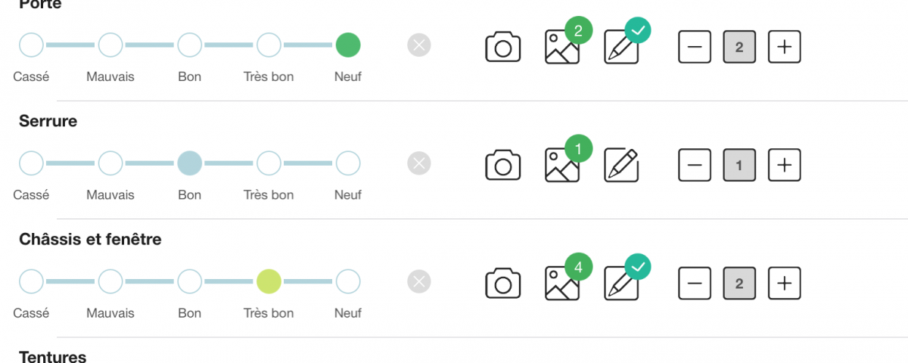Reset the Serrure rating with the X
This screenshot has height=363, width=908.
(x=419, y=163)
